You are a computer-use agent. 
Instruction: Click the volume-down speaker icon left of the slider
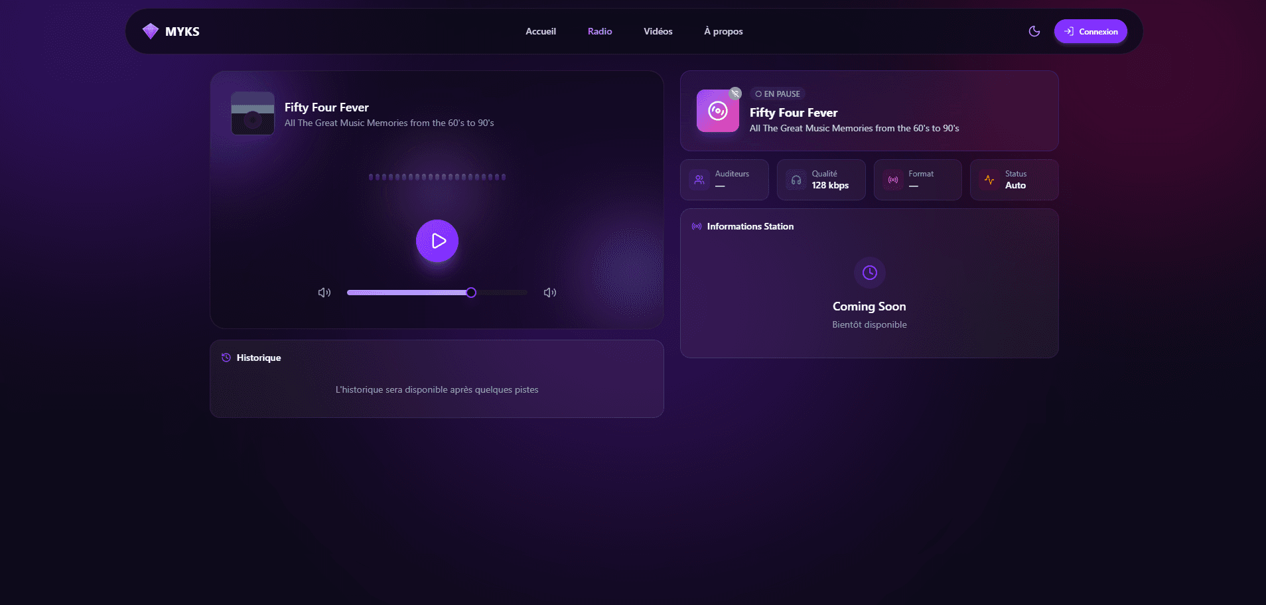[324, 293]
